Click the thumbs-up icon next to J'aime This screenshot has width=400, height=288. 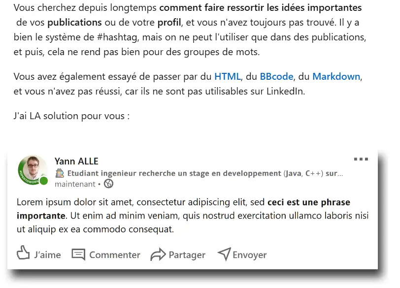tap(23, 253)
